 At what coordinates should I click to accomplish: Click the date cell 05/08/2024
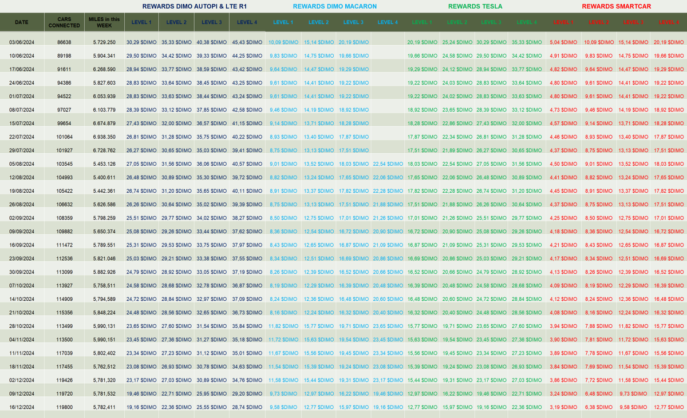[21, 164]
